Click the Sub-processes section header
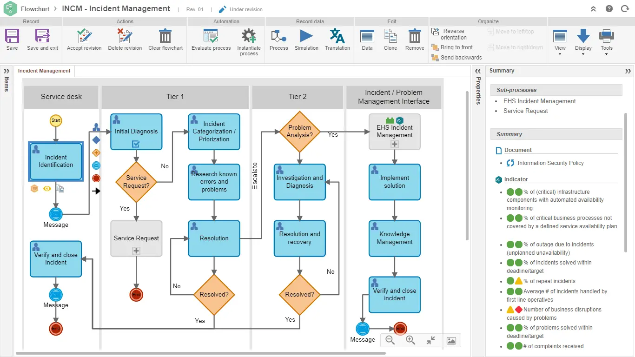Screen dimensions: 635x357 (x=556, y=90)
